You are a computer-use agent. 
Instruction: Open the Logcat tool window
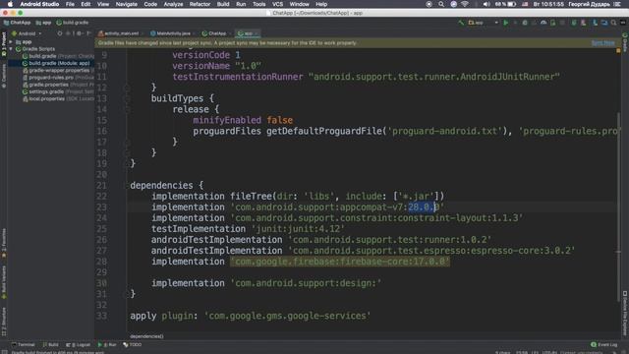coord(79,345)
